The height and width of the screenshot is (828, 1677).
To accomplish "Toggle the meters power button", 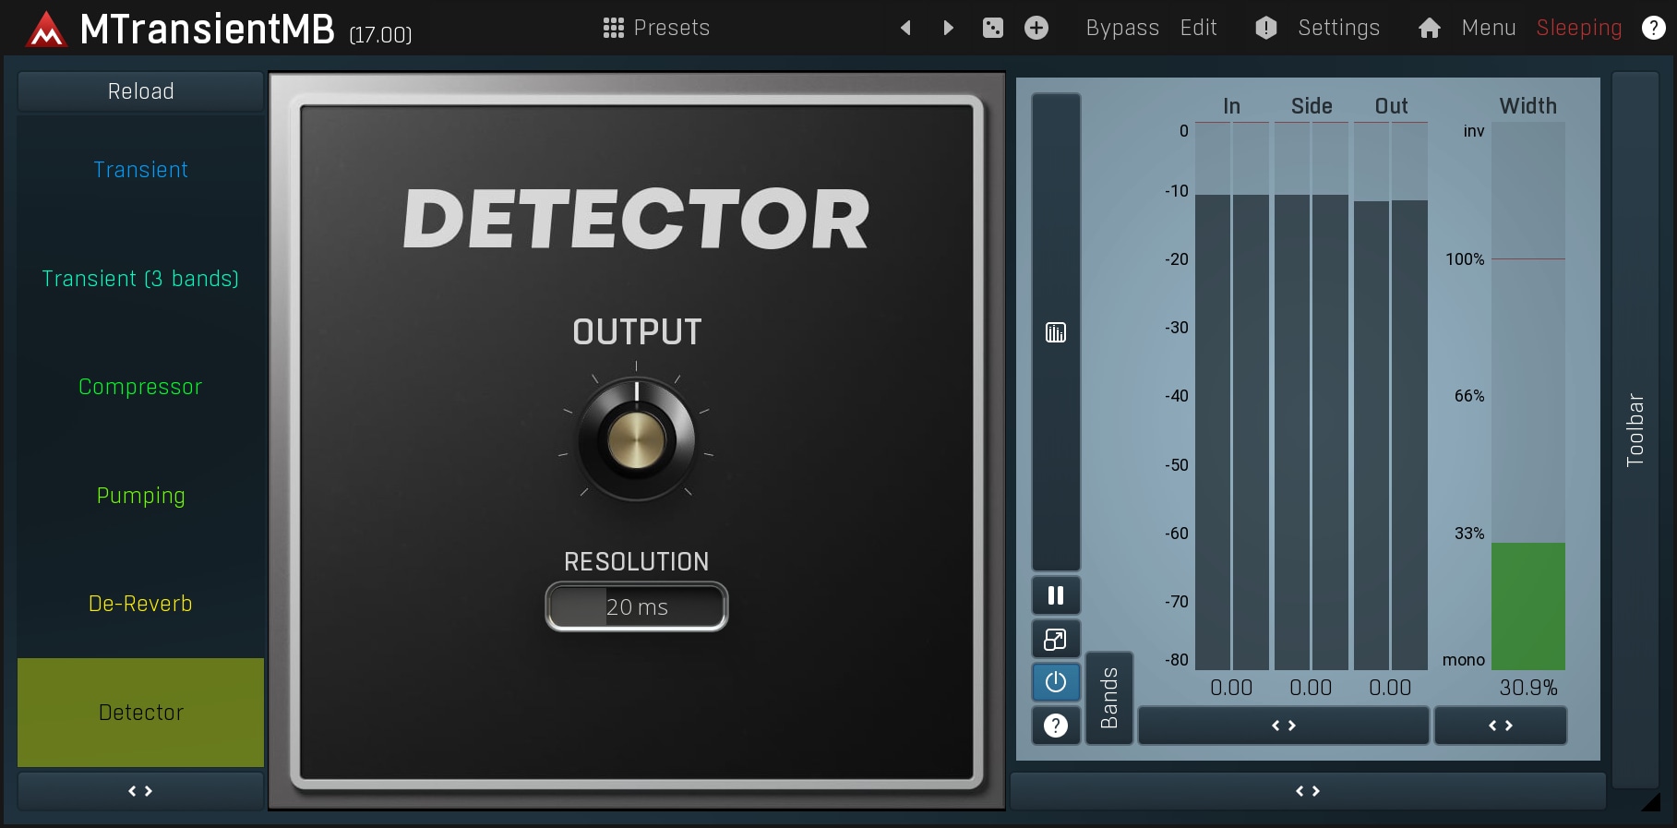I will (1056, 682).
